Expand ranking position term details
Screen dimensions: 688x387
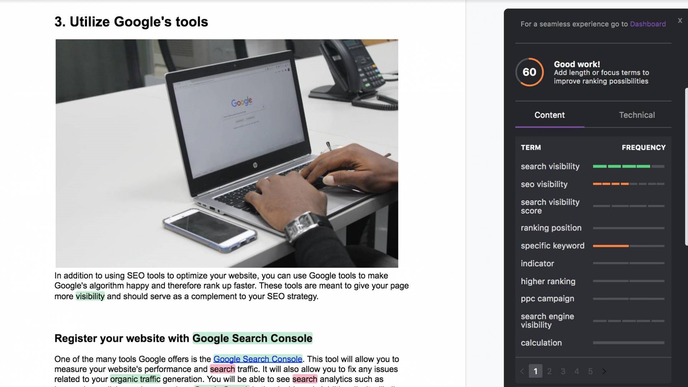pyautogui.click(x=551, y=227)
